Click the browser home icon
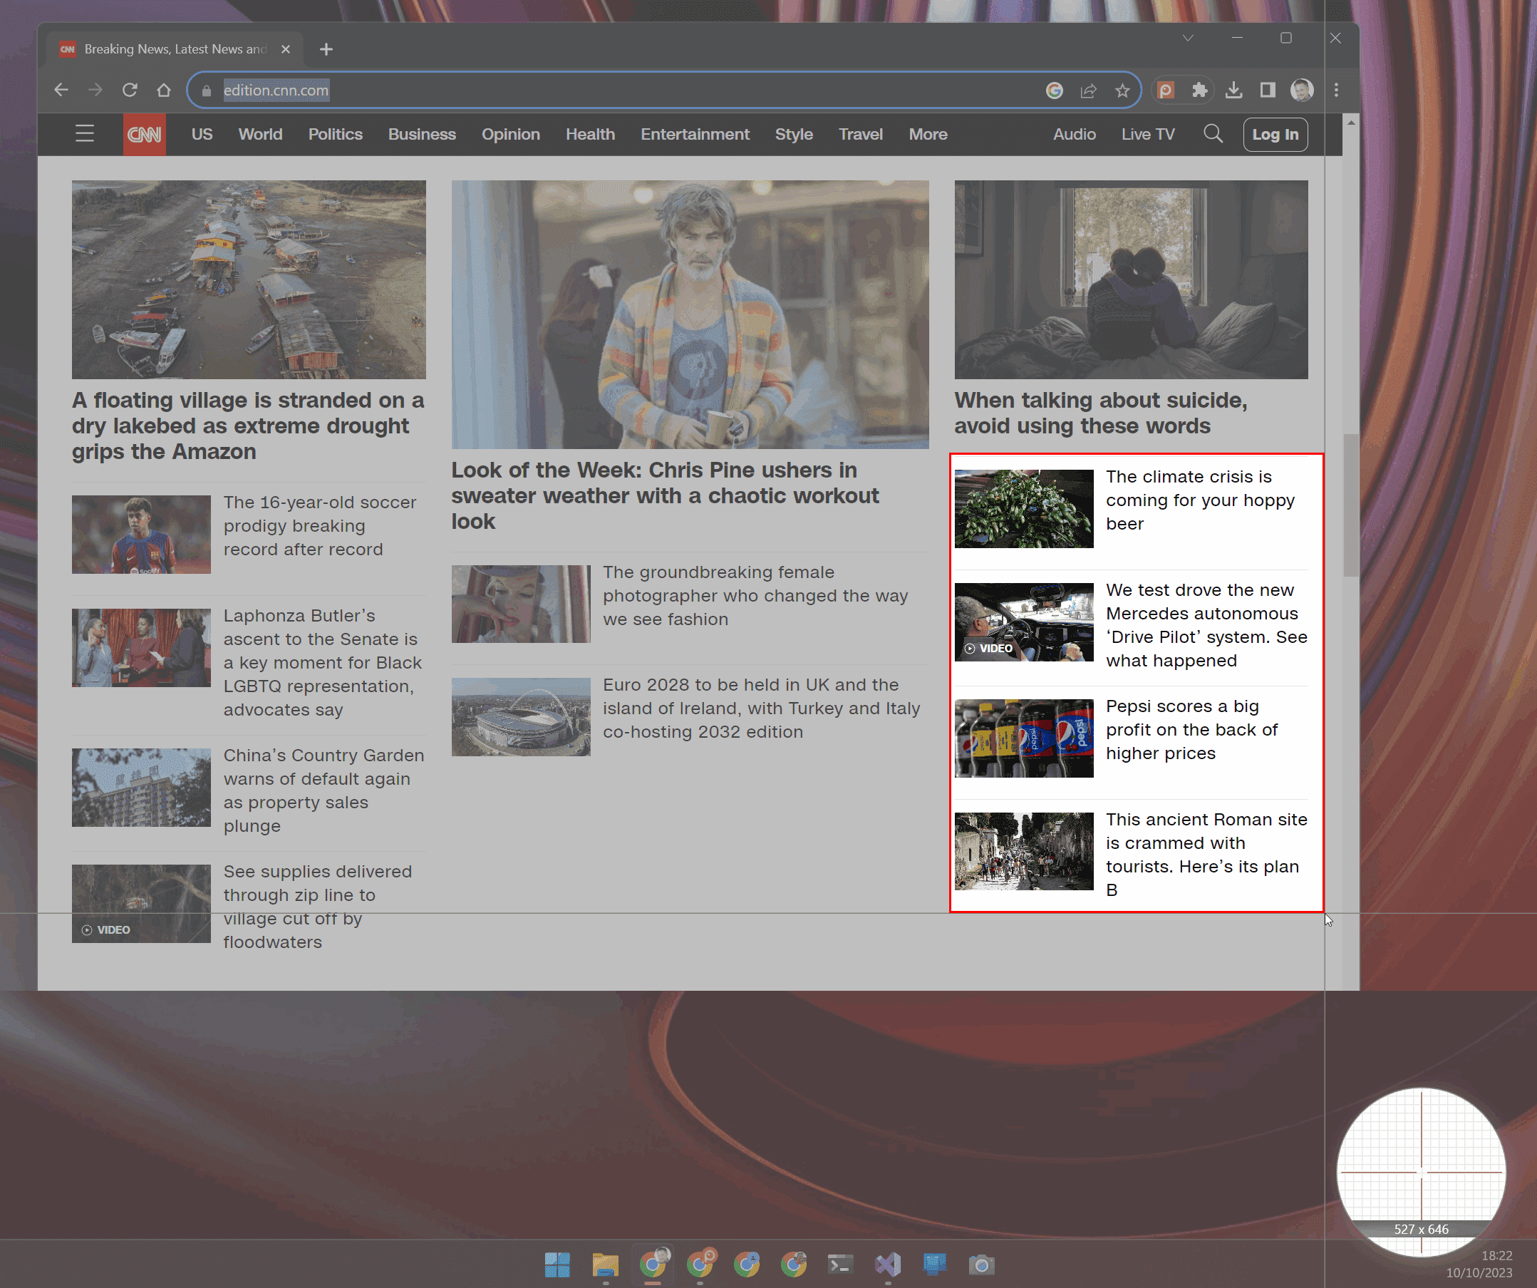This screenshot has height=1288, width=1537. [164, 89]
